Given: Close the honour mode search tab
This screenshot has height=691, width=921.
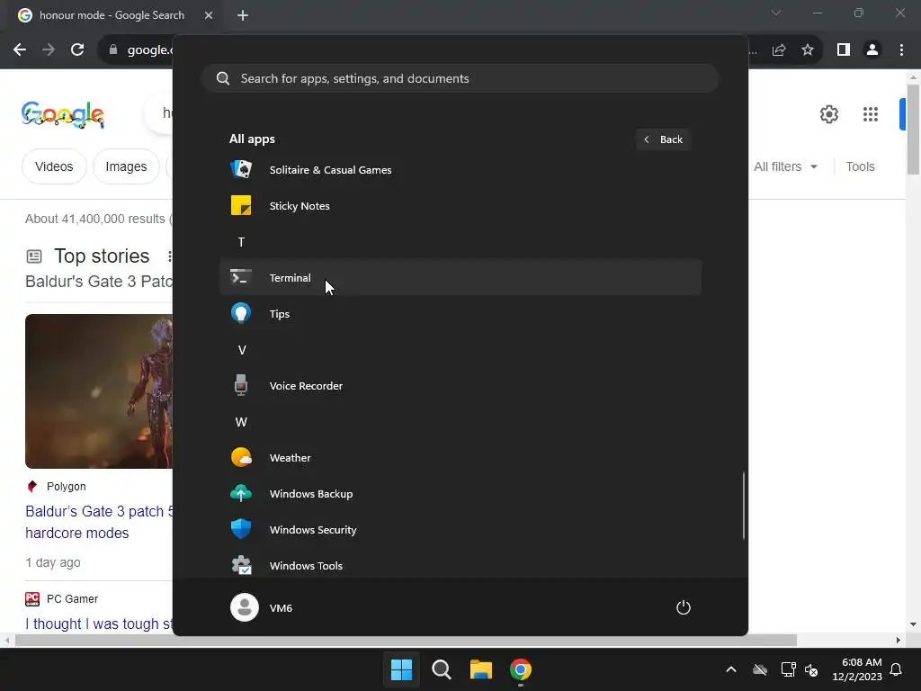Looking at the screenshot, I should point(209,15).
